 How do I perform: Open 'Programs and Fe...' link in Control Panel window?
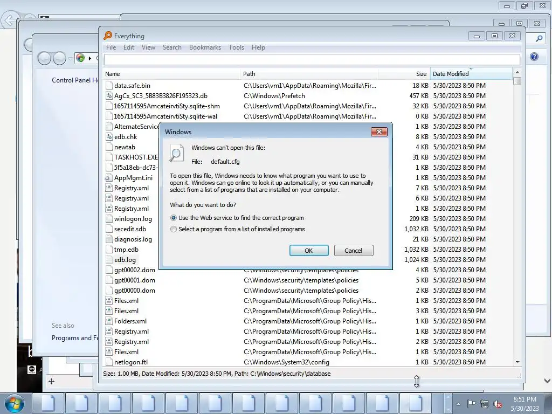click(x=75, y=338)
